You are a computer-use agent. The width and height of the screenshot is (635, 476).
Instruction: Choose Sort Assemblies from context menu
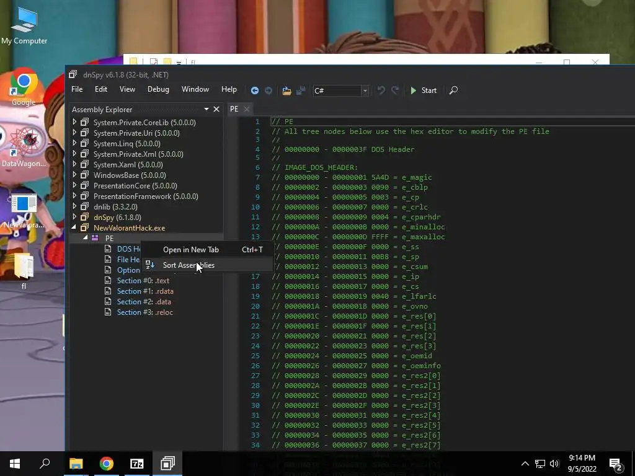207,265
